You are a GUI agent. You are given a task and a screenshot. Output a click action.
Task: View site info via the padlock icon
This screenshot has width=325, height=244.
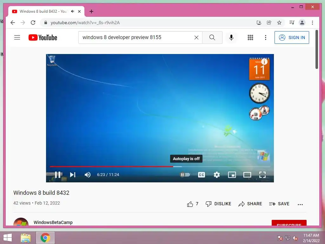coord(46,23)
